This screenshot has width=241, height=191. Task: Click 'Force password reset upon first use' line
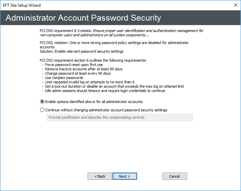[74, 65]
